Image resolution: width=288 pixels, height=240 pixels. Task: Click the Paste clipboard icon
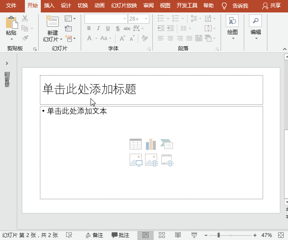(12, 22)
